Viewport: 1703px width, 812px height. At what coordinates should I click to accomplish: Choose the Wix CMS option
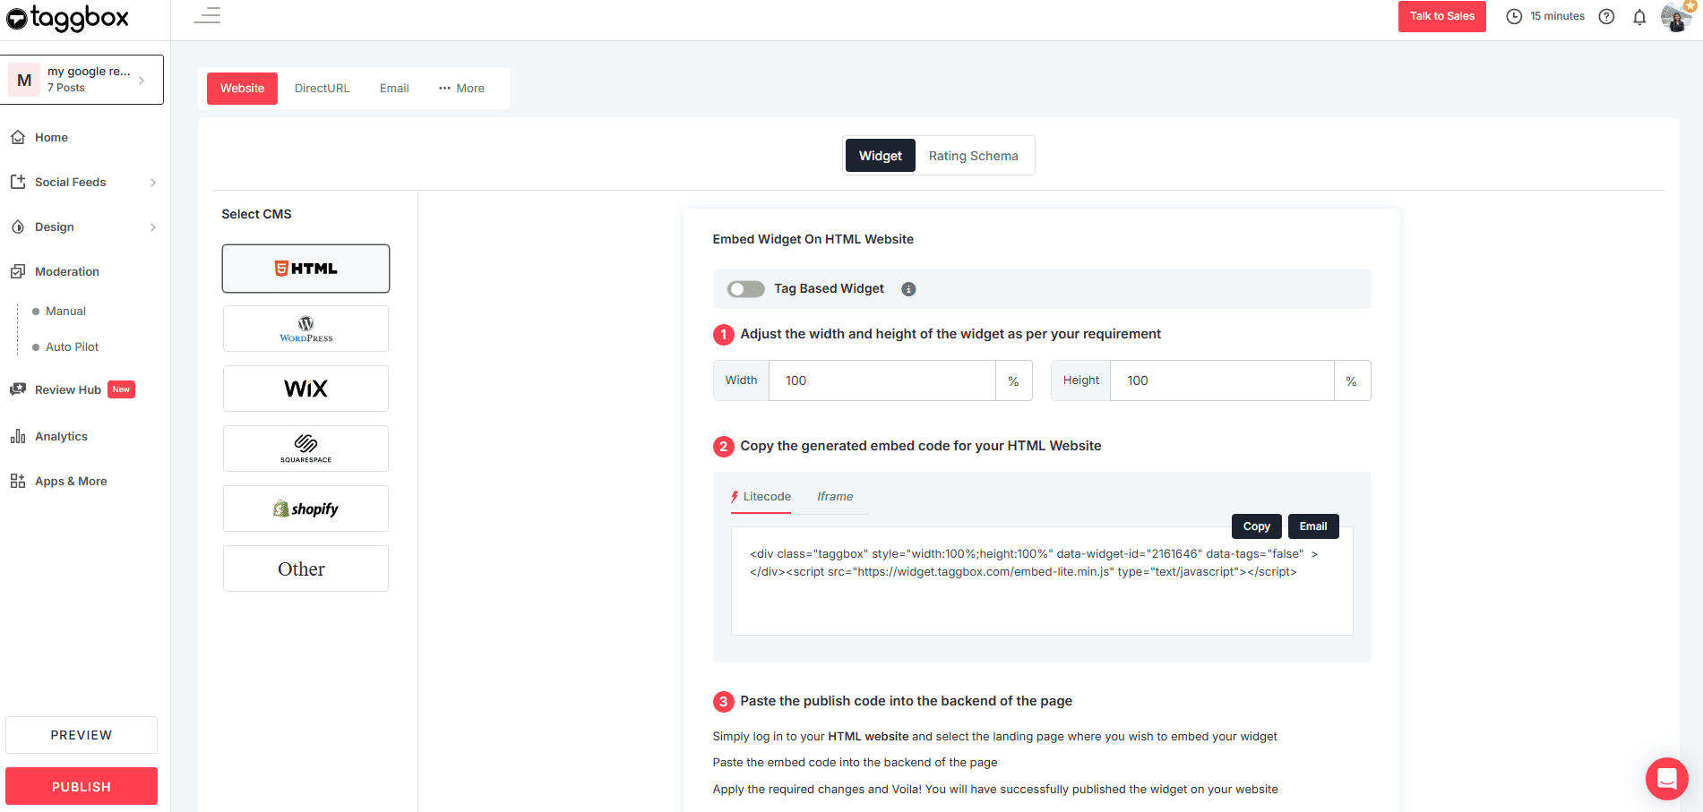[305, 389]
